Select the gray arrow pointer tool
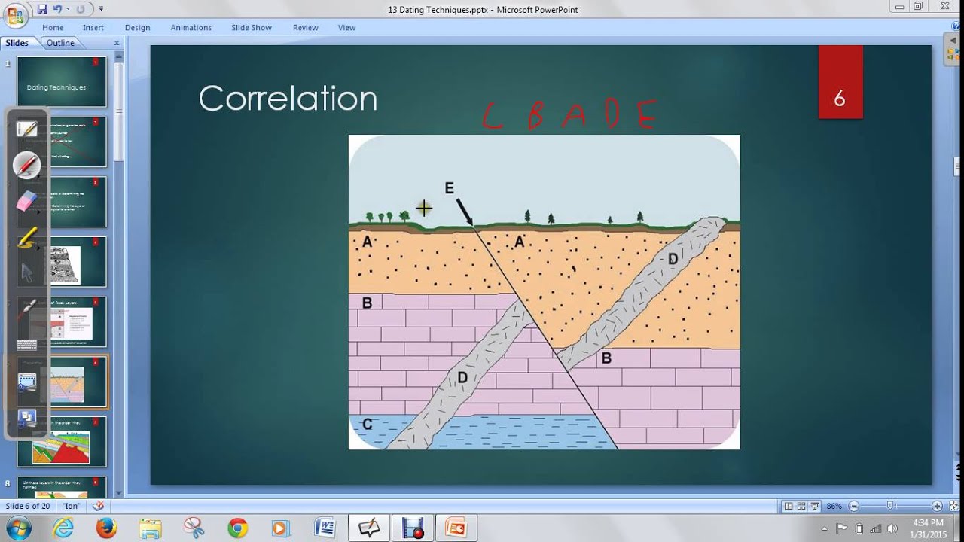The width and height of the screenshot is (964, 542). [x=27, y=273]
